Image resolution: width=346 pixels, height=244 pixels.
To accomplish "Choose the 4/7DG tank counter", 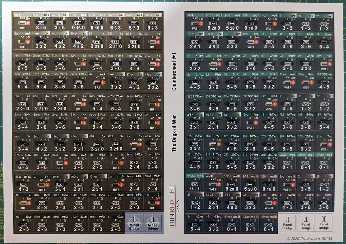I will (x=116, y=103).
